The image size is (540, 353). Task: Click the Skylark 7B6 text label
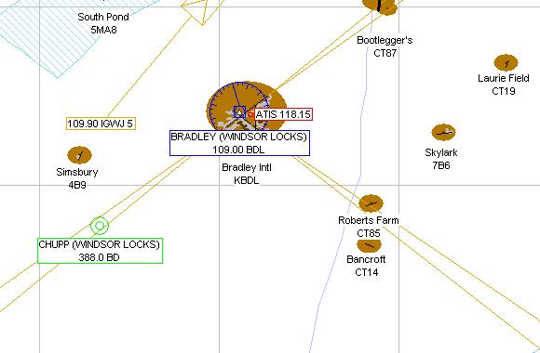tap(441, 159)
